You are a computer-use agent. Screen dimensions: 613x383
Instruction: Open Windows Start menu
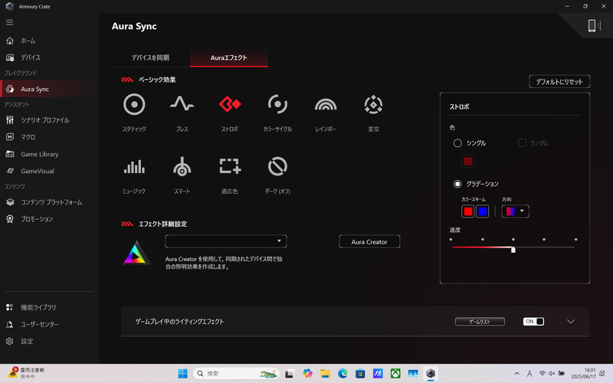click(182, 374)
